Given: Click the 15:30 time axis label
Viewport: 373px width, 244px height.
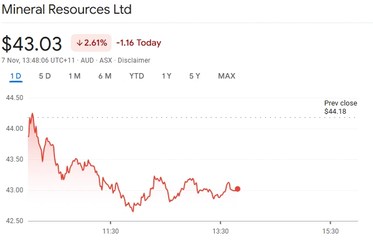Looking at the screenshot, I should tap(330, 231).
